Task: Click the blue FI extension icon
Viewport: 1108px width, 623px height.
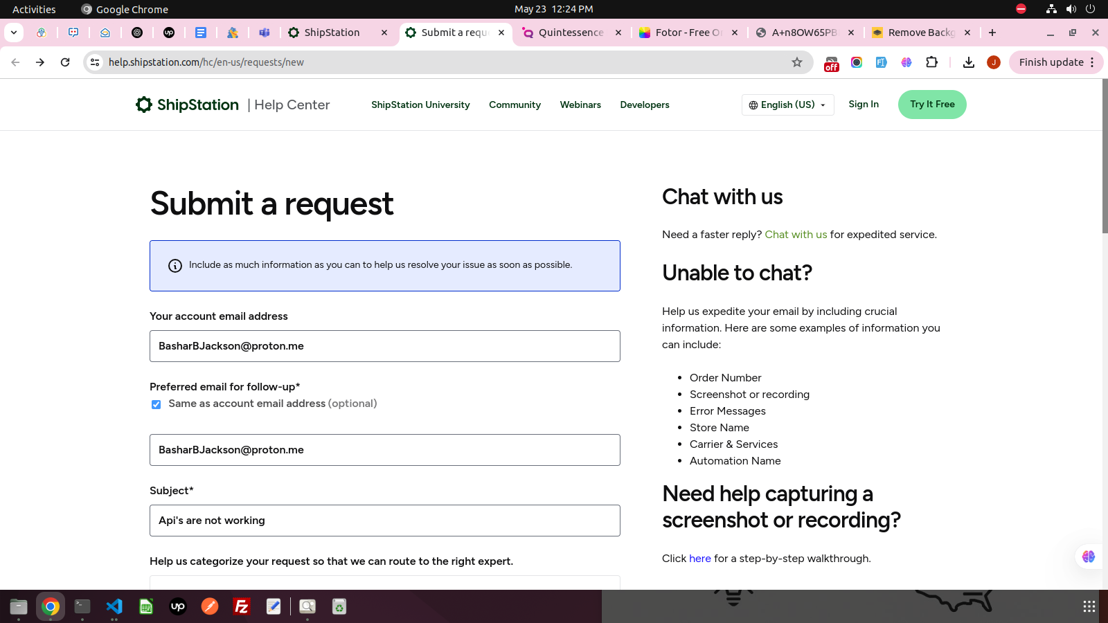Action: [882, 62]
